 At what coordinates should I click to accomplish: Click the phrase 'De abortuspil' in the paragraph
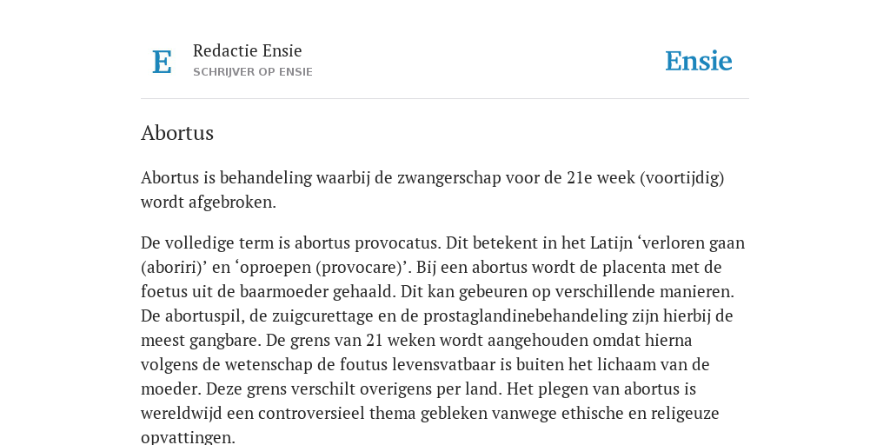tap(192, 315)
